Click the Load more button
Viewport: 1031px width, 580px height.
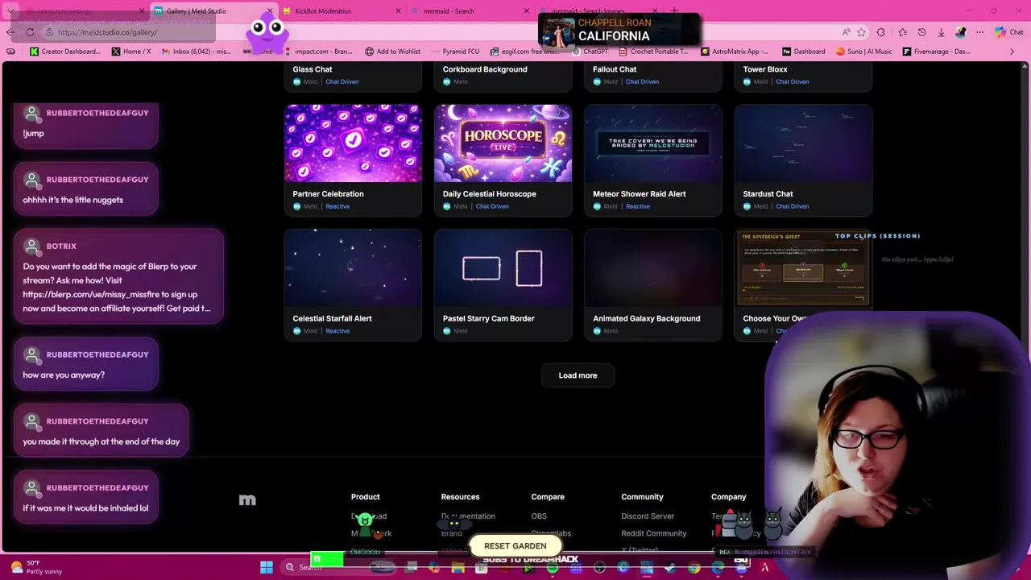pyautogui.click(x=578, y=375)
